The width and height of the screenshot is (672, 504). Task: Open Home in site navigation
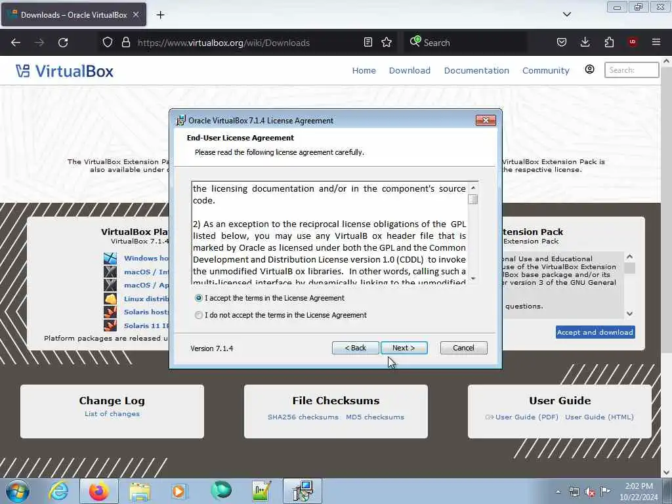(x=364, y=70)
